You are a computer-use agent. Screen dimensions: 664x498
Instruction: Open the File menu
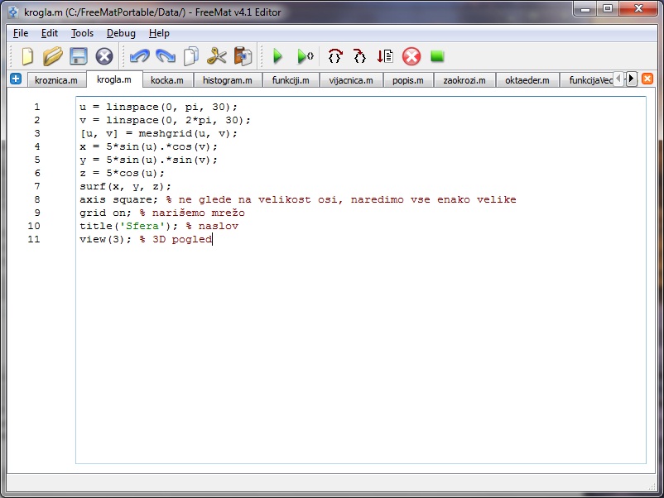coord(21,33)
